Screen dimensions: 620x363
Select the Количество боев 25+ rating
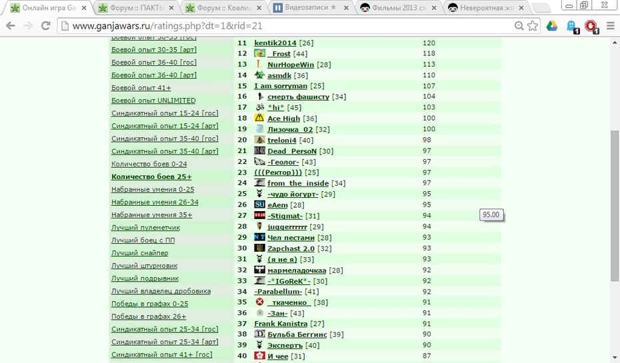click(x=151, y=177)
